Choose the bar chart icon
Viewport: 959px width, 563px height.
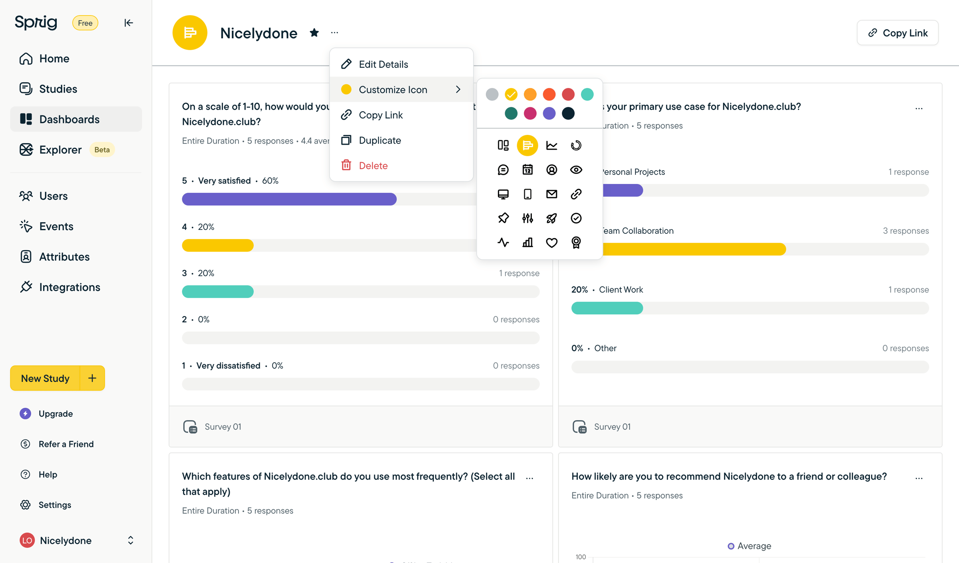pyautogui.click(x=527, y=243)
